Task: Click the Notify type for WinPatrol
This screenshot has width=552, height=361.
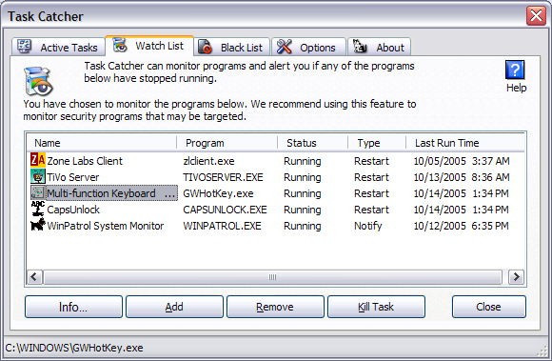Action: coord(368,226)
